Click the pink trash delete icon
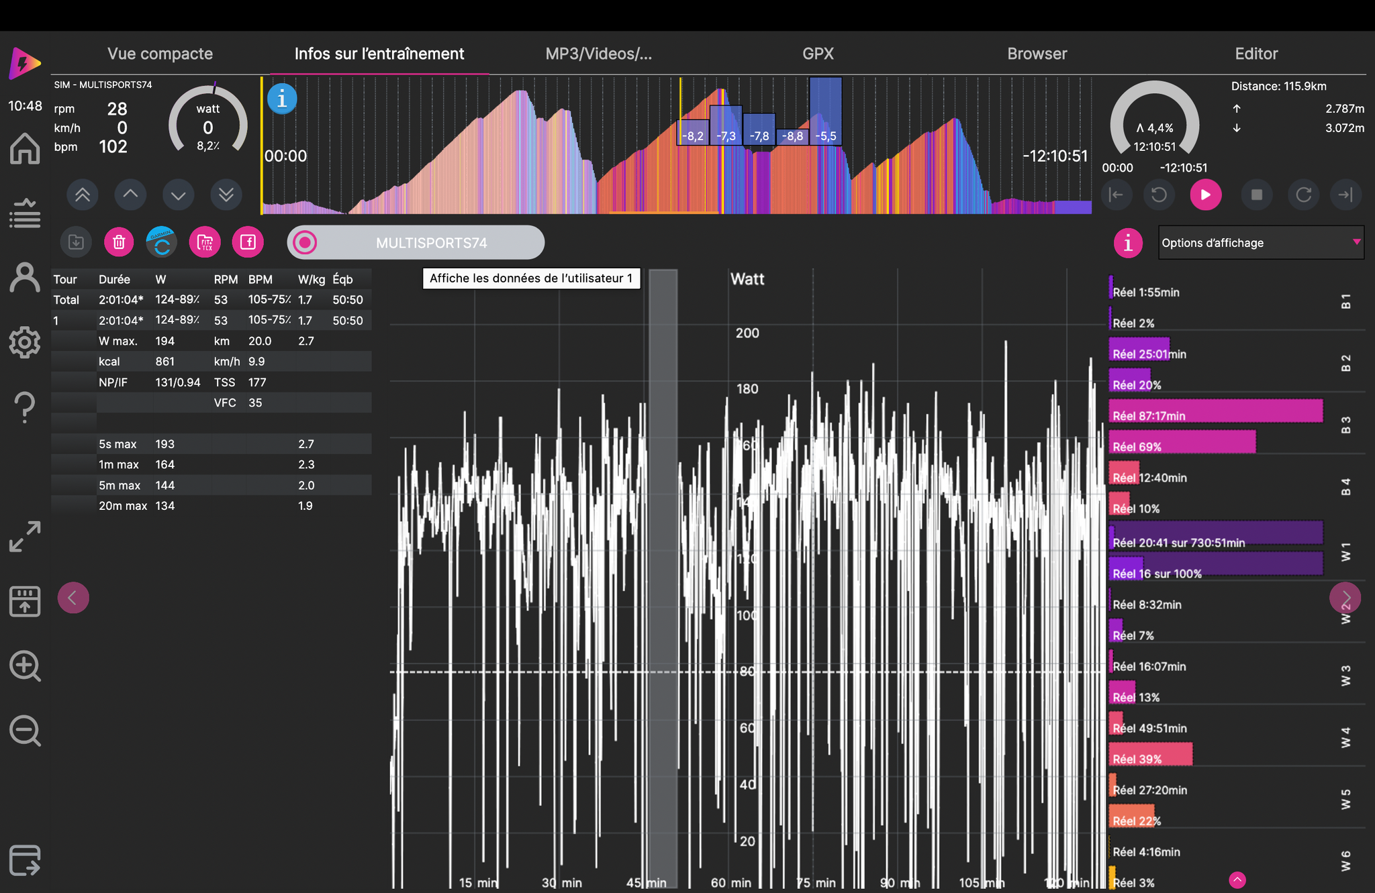Image resolution: width=1375 pixels, height=893 pixels. pos(119,242)
